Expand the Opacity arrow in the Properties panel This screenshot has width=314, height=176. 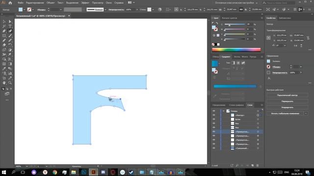coord(301,73)
